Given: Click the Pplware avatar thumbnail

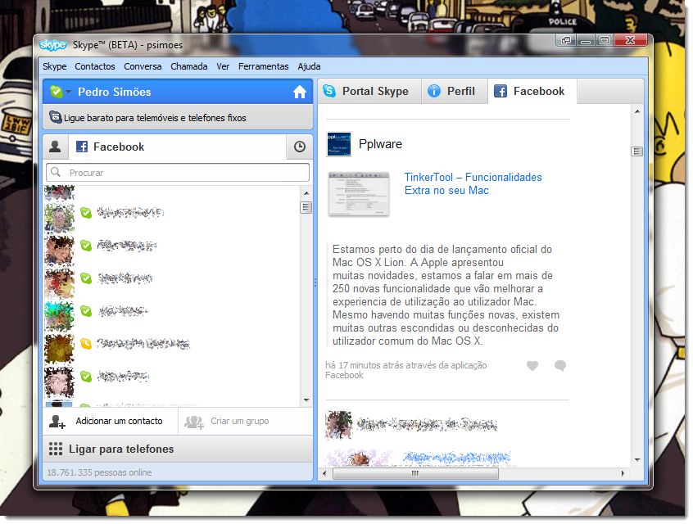Looking at the screenshot, I should click(339, 144).
